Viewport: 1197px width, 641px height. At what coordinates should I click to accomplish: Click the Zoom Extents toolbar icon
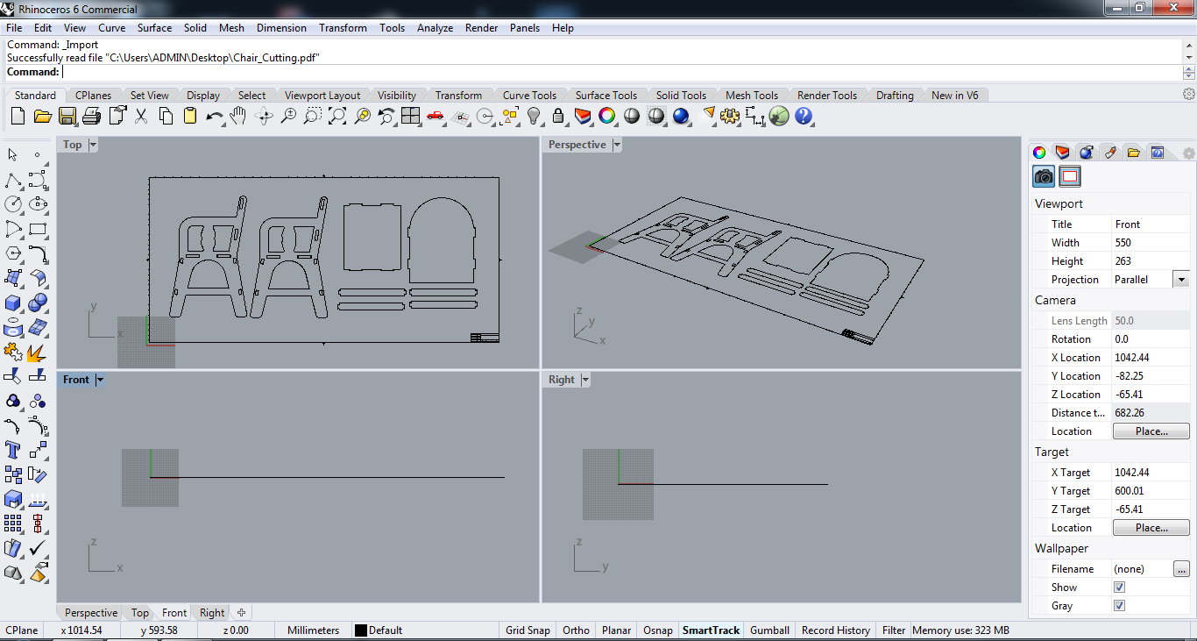(337, 116)
